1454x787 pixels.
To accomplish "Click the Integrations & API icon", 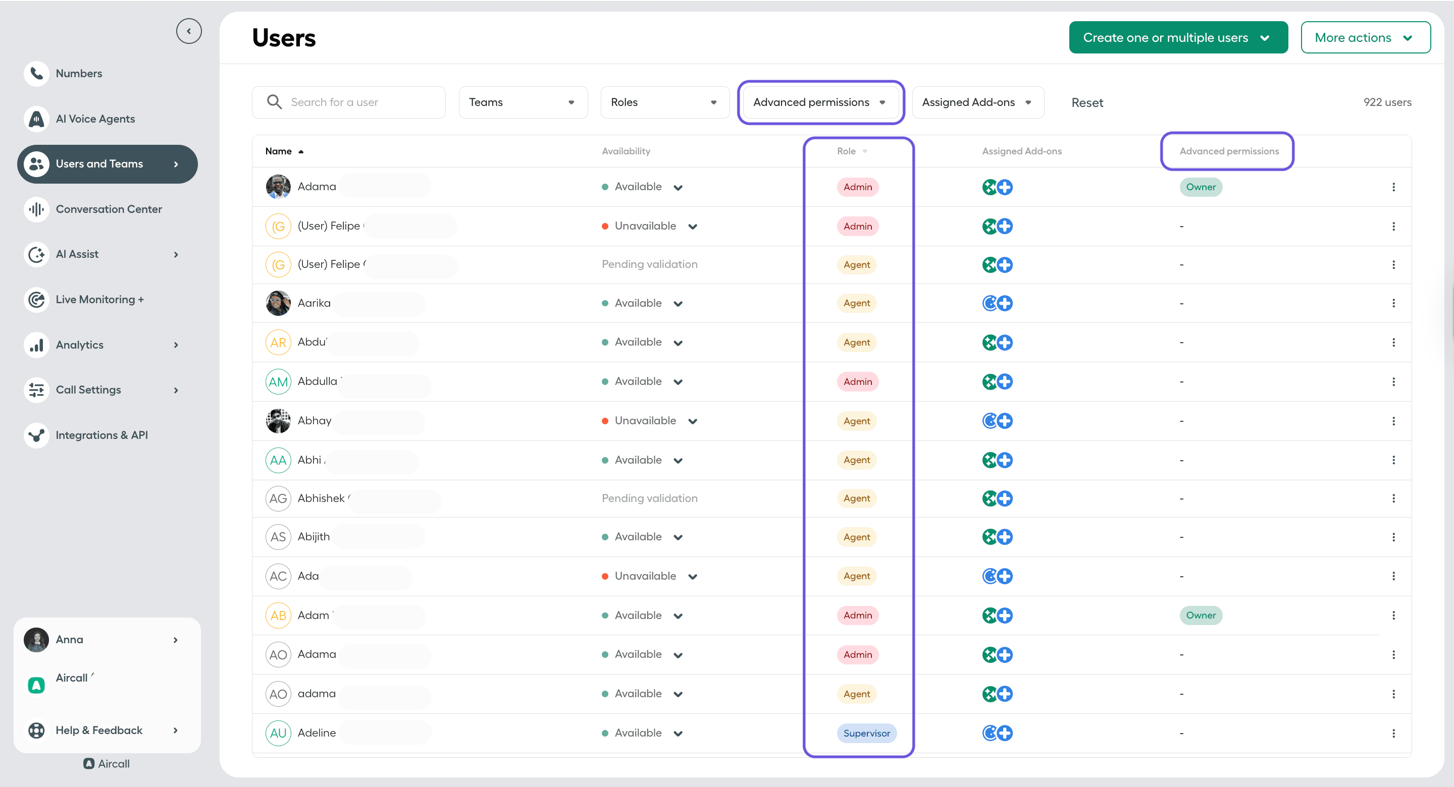I will coord(36,434).
